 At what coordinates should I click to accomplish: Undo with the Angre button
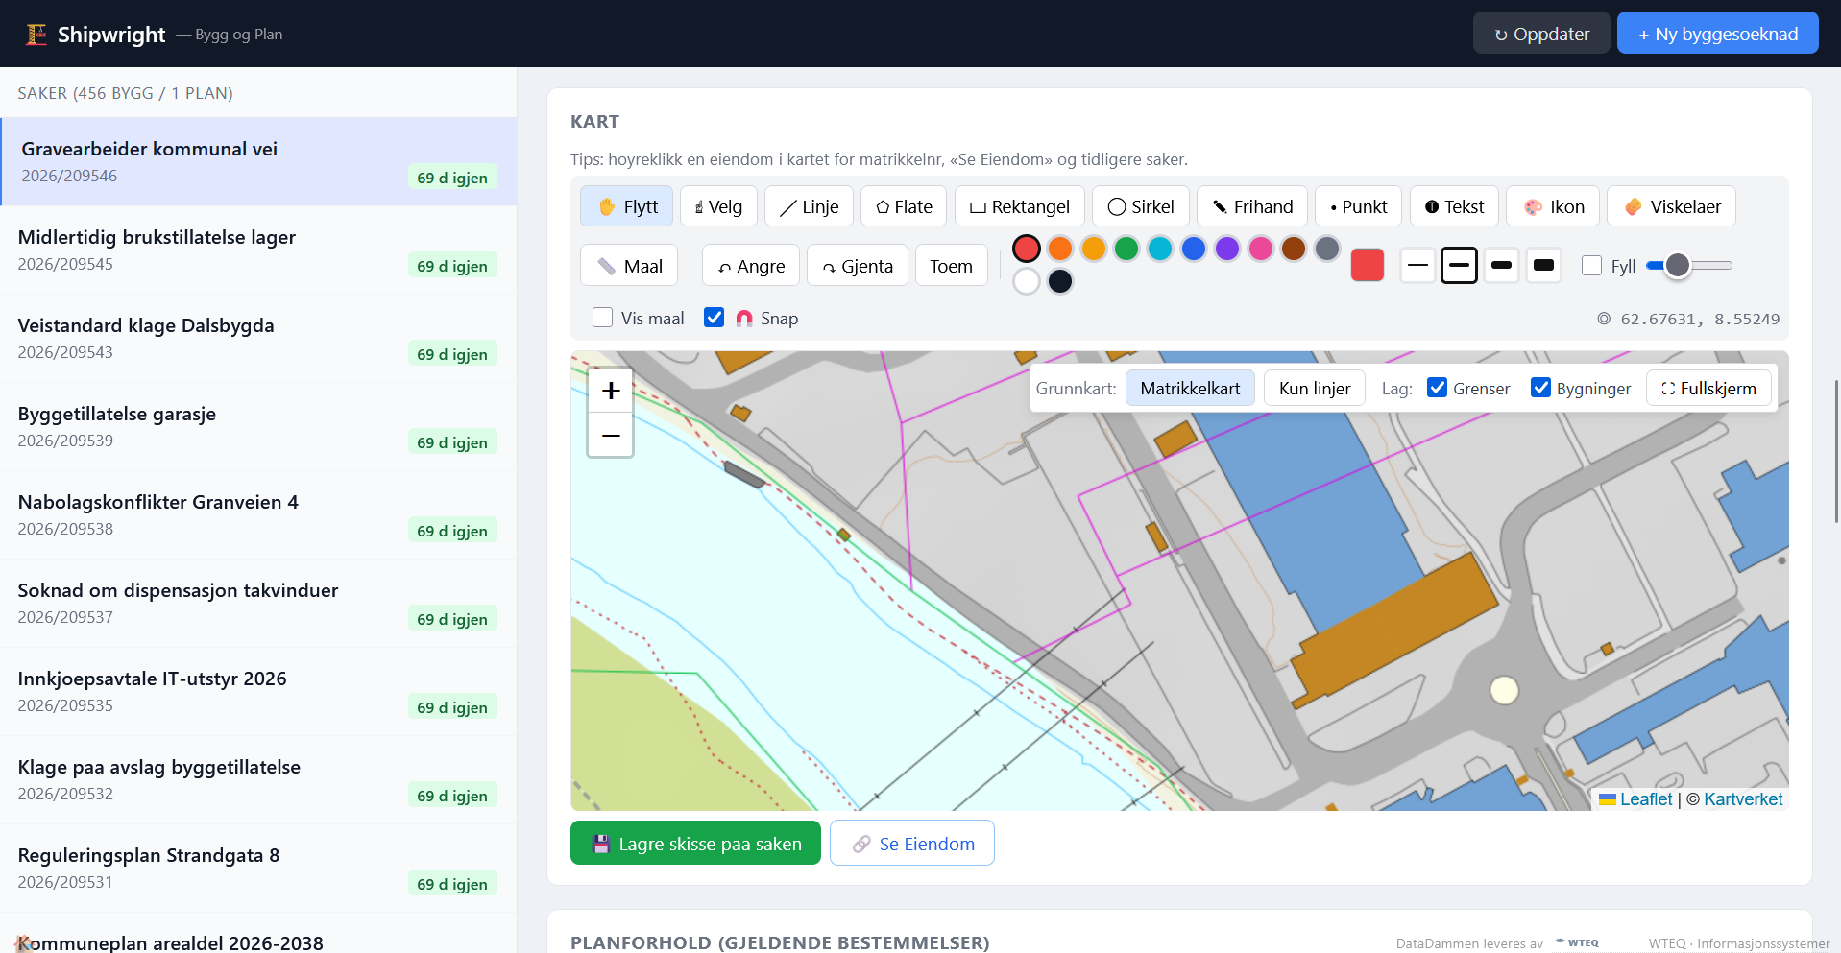click(751, 266)
